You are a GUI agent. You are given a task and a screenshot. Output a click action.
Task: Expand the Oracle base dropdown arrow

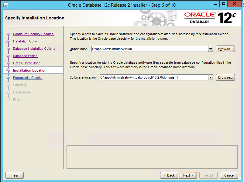tap(211, 49)
